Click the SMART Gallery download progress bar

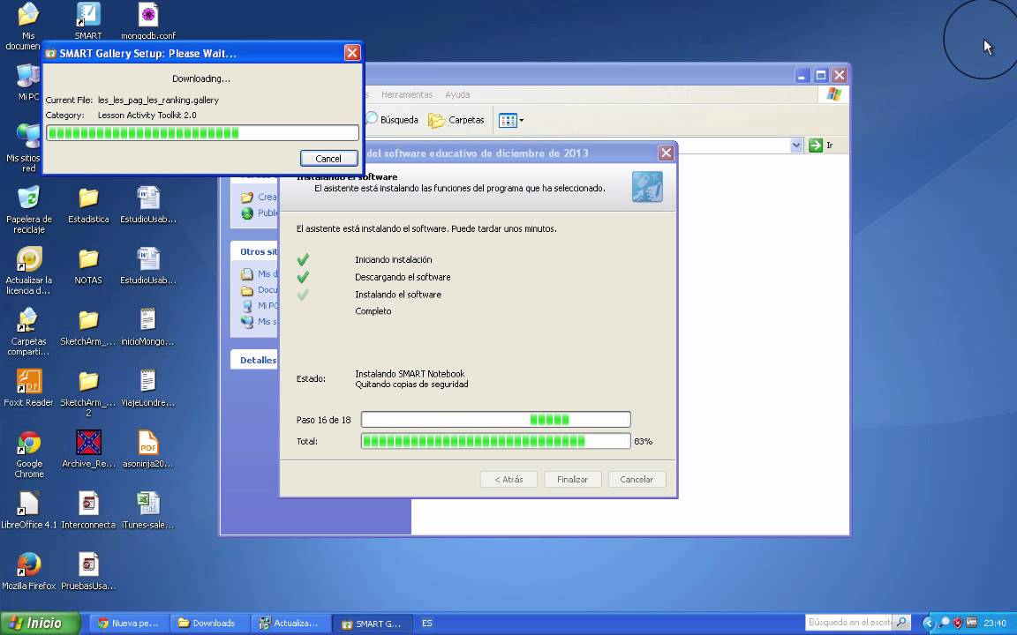coord(202,133)
